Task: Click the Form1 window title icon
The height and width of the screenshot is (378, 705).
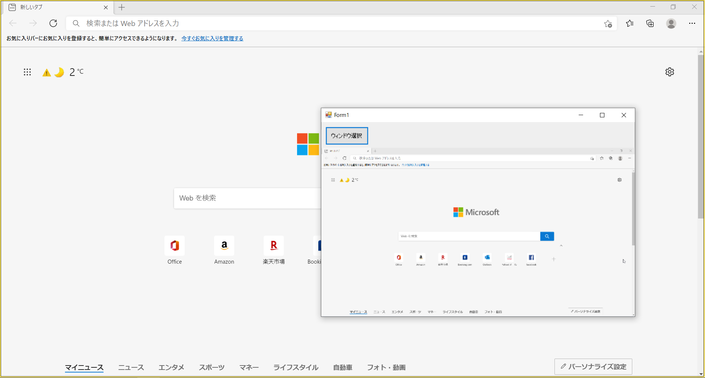Action: (329, 115)
